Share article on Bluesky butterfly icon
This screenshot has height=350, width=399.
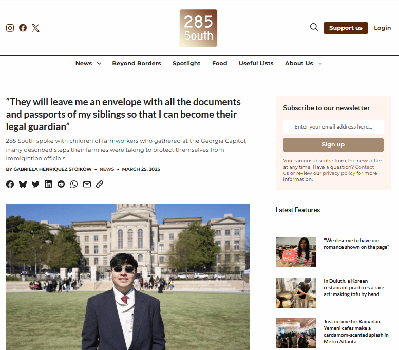click(23, 184)
